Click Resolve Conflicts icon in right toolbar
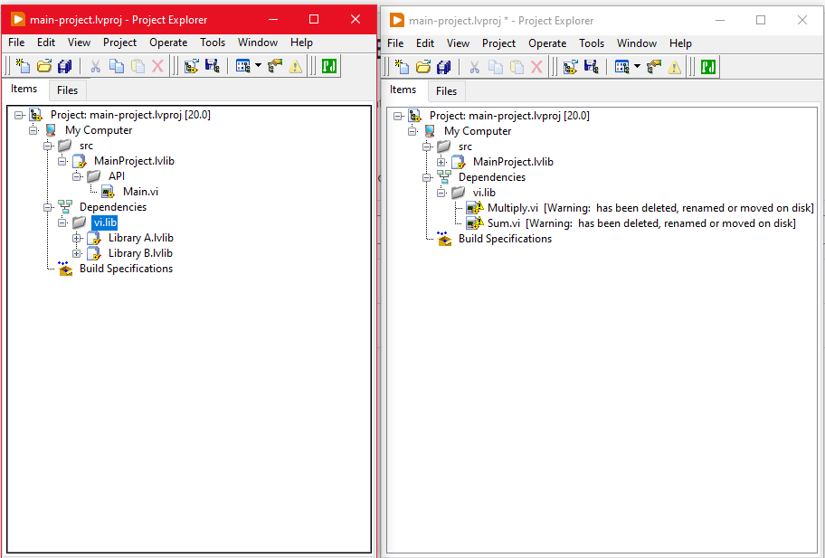 653,67
